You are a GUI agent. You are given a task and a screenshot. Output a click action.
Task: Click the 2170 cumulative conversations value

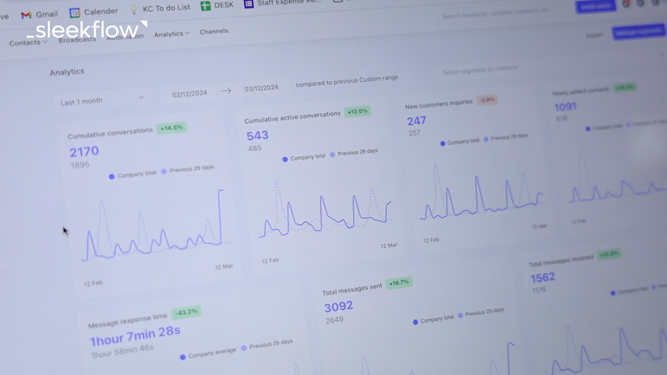[84, 152]
